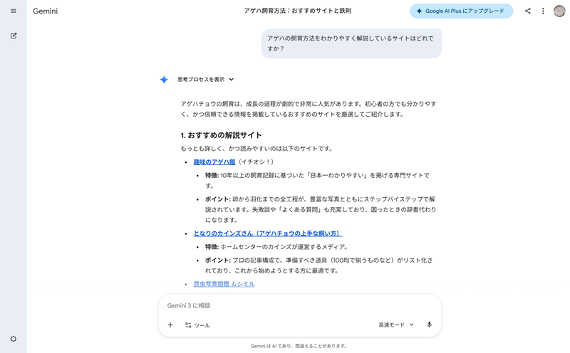Click the plus icon to add files

tap(170, 325)
